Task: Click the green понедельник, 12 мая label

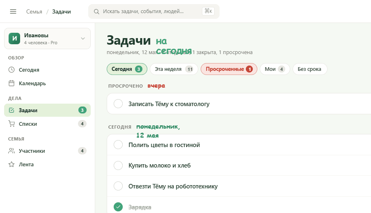Action: 158,131
